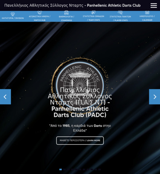This screenshot has height=174, width=160.
Task: Open the Κατηγορία / Division menu label
Action: pos(13,18)
